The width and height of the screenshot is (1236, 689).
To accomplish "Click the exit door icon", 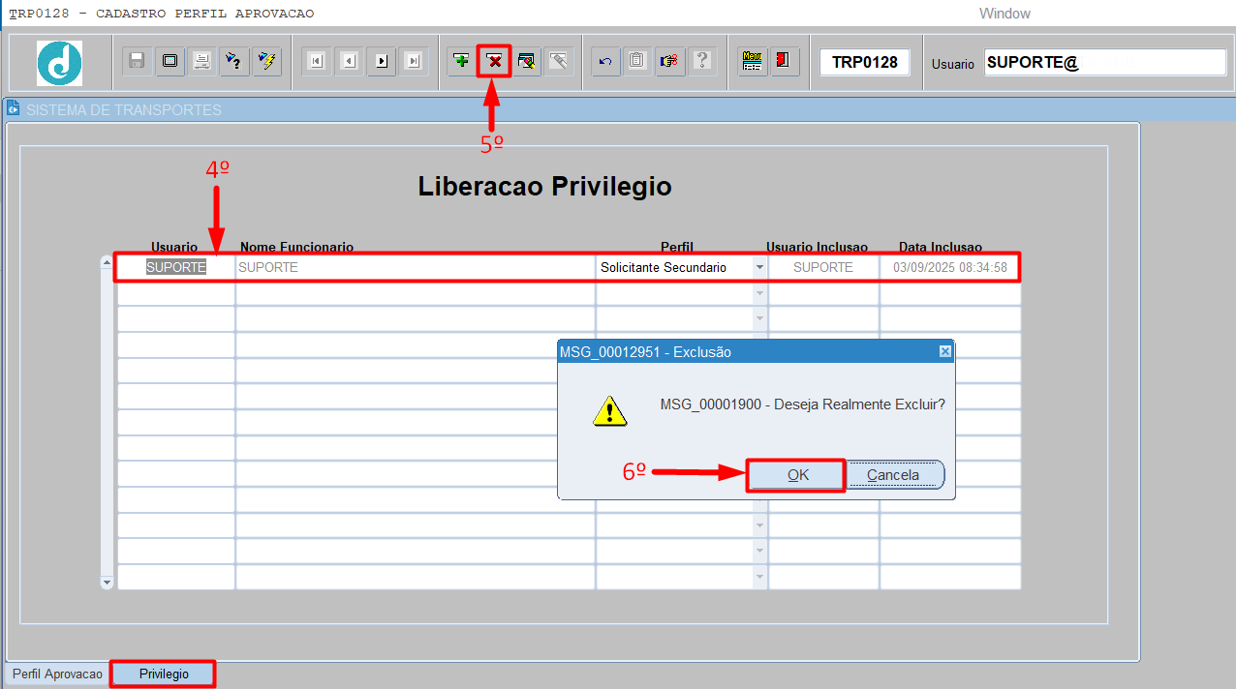I will tap(783, 61).
